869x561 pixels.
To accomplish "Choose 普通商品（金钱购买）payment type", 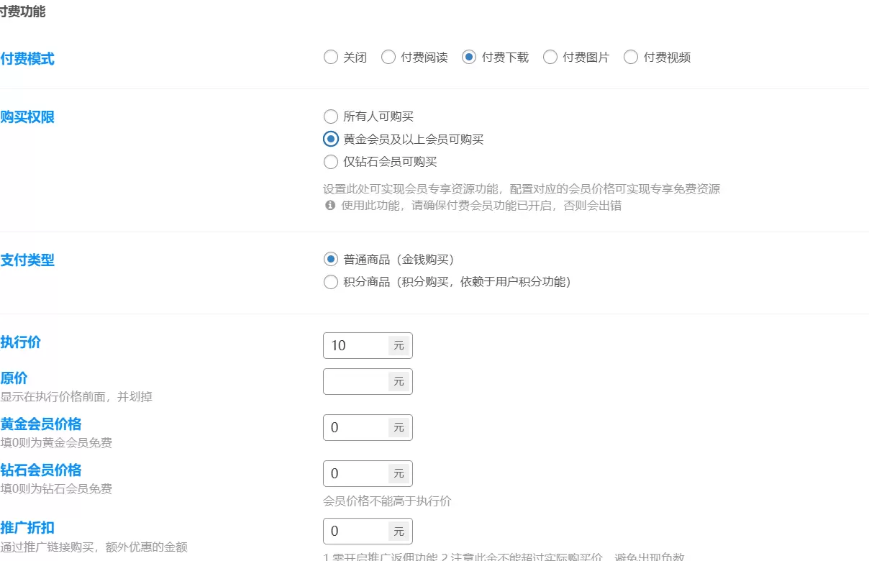I will point(331,259).
